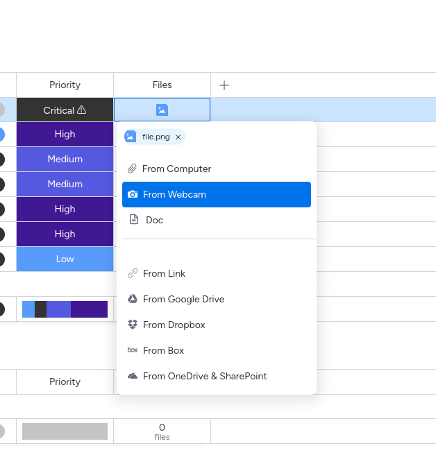Open the Low priority cell

tap(65, 259)
